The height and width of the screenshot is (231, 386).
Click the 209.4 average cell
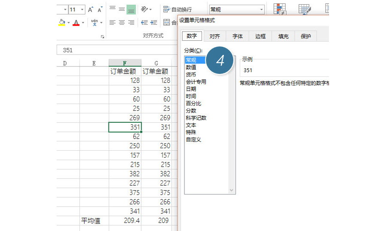125,221
